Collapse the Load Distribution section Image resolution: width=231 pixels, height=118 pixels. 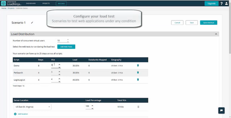216,34
